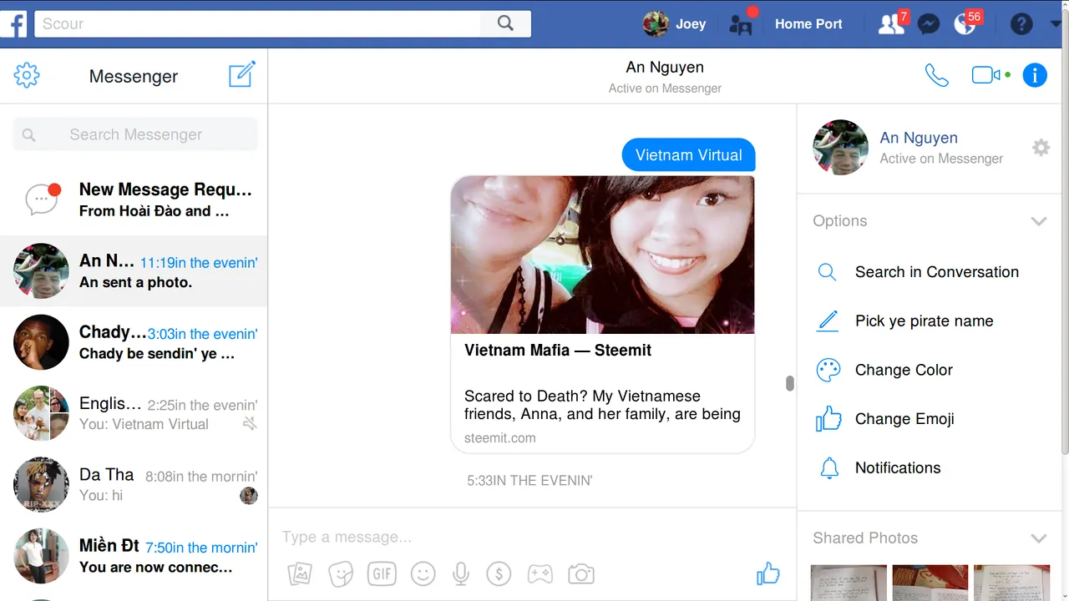Open An Nguyen's profile name link

pos(919,138)
